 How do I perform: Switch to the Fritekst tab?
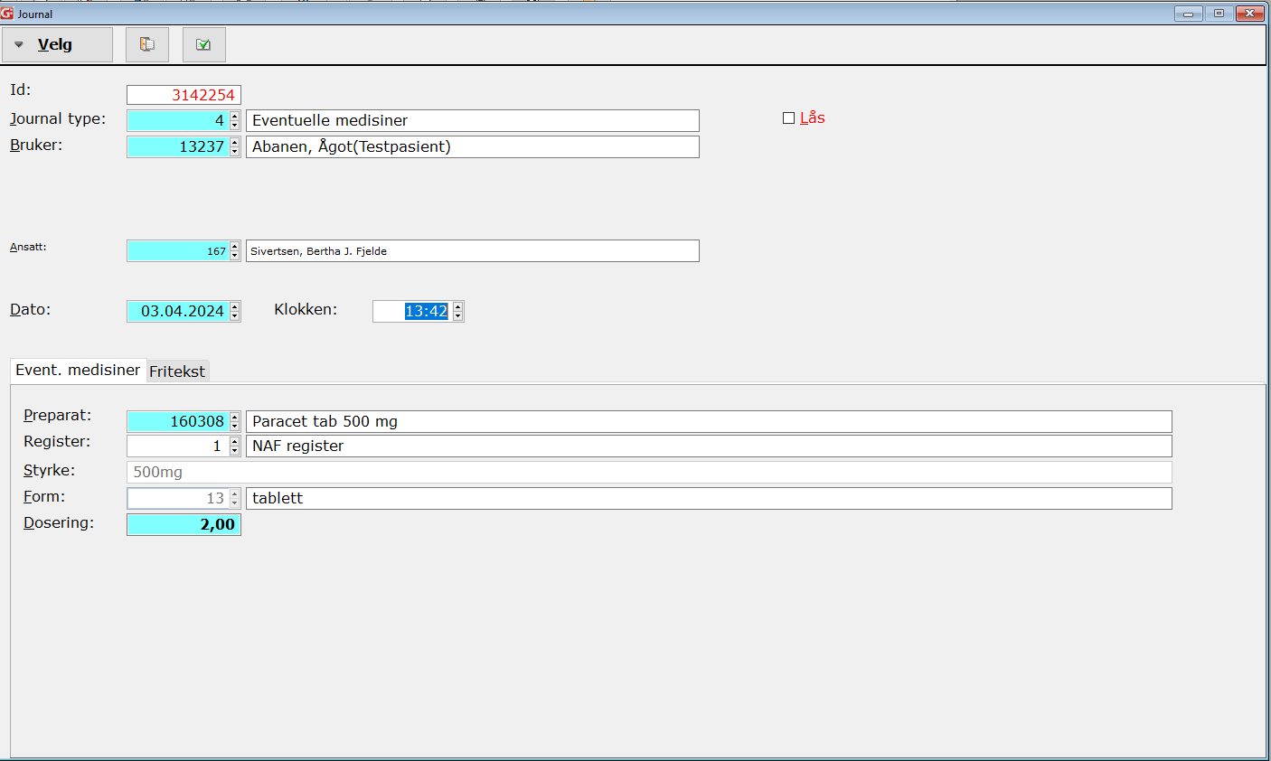click(x=177, y=371)
